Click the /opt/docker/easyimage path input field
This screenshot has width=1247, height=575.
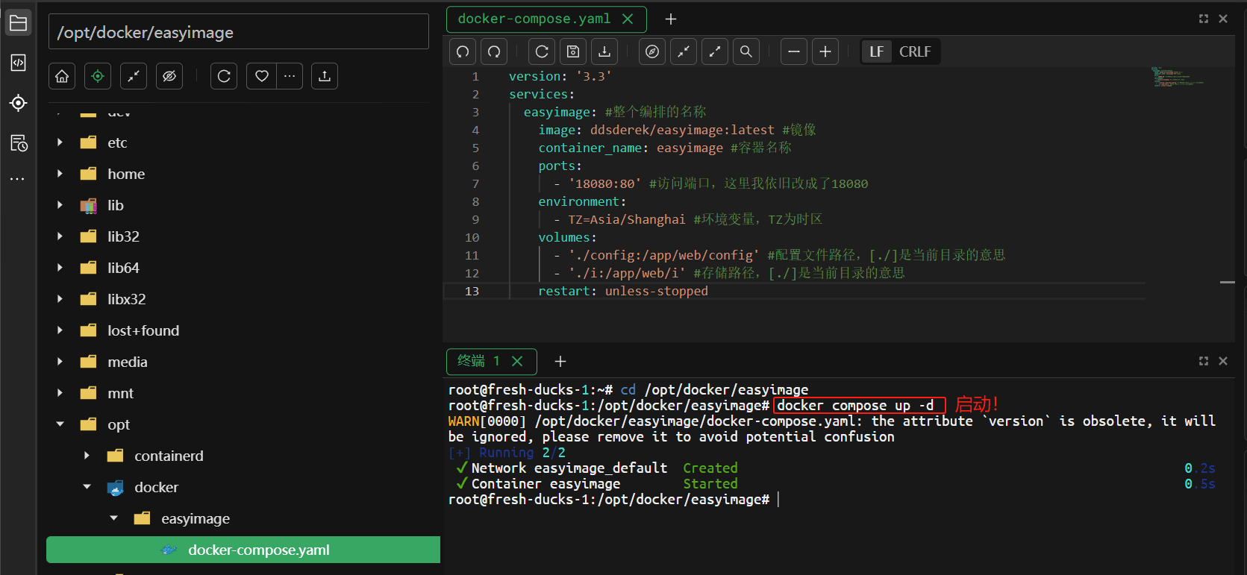point(239,32)
